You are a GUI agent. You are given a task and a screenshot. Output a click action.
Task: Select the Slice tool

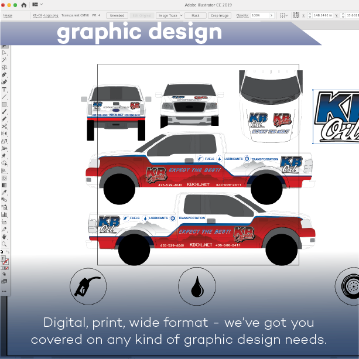click(x=4, y=229)
